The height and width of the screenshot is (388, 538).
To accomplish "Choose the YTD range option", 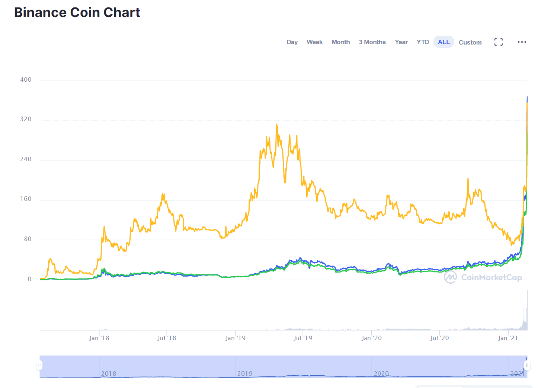I will (x=423, y=42).
